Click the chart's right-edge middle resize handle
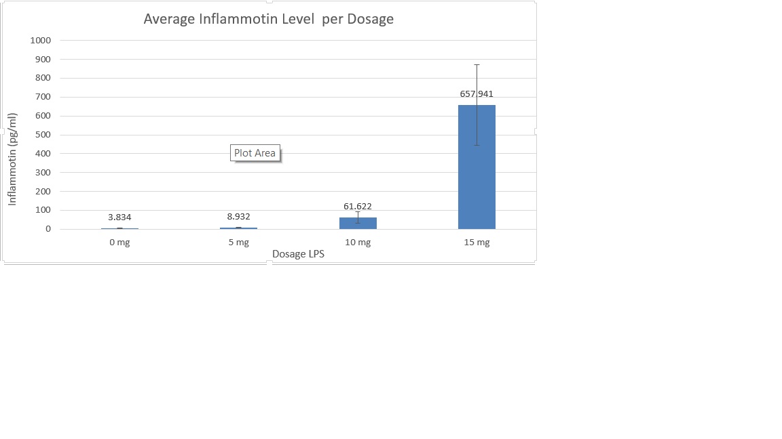The image size is (782, 439). (536, 131)
